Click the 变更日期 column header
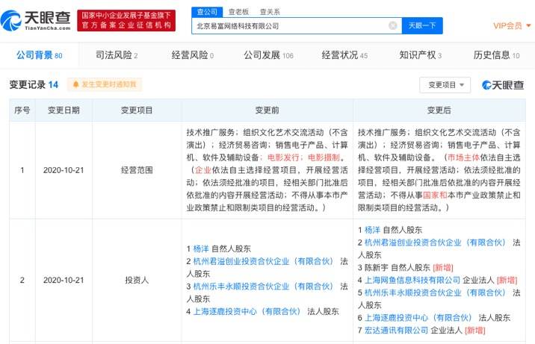 (x=64, y=110)
